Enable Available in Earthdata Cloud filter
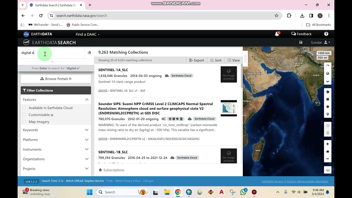The width and height of the screenshot is (352, 198). pos(24,108)
